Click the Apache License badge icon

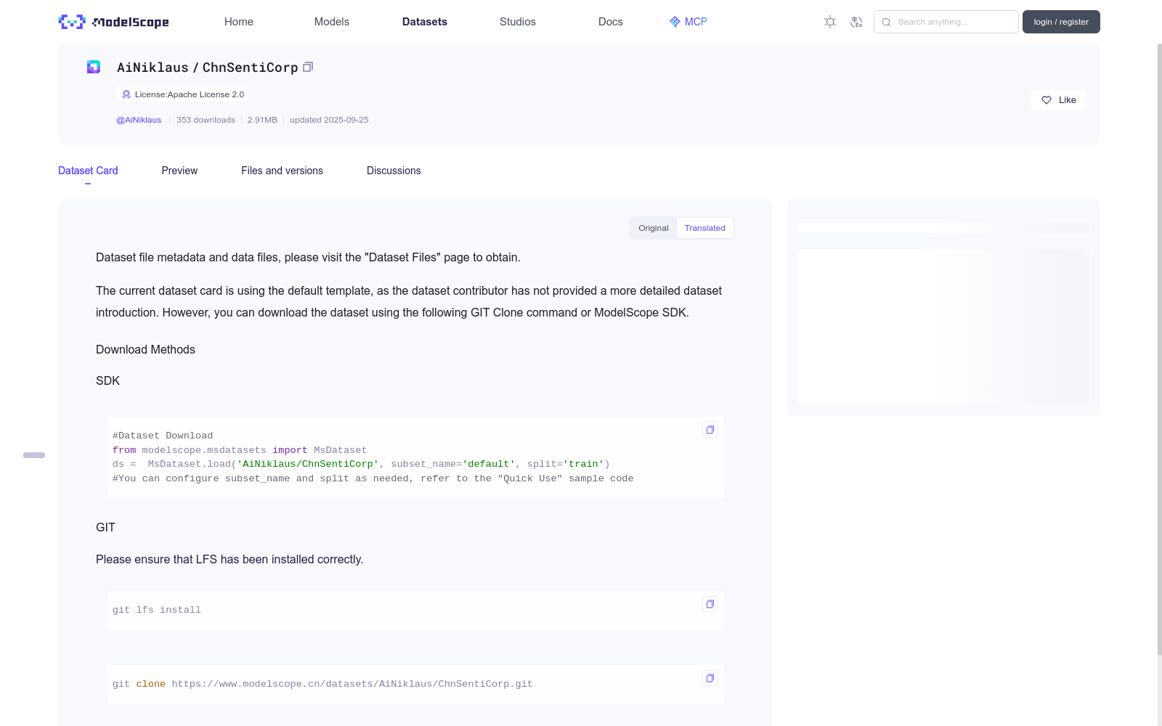(x=126, y=94)
